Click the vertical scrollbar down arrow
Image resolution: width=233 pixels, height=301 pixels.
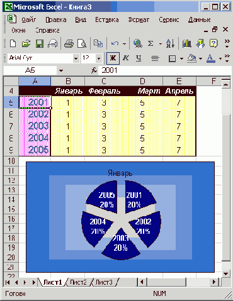click(x=226, y=273)
